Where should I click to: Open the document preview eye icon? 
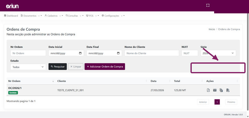[x=228, y=90]
